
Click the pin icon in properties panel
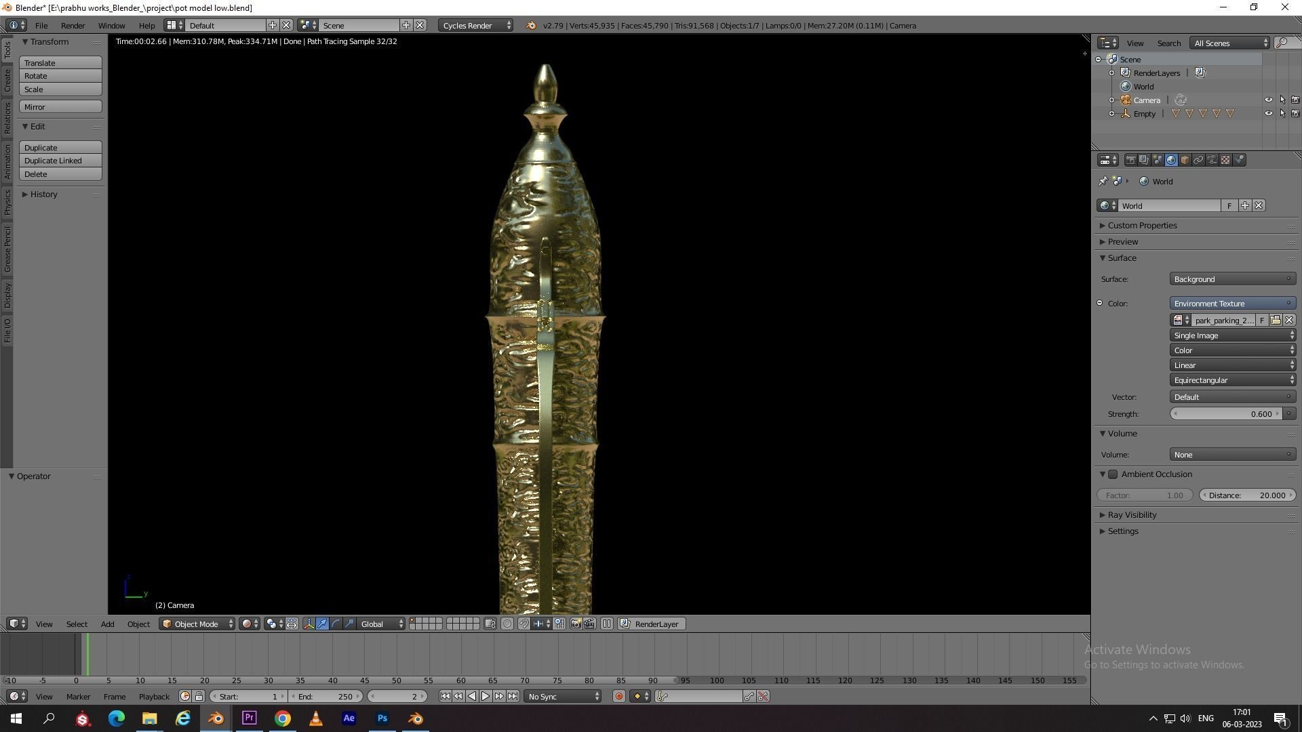(x=1103, y=182)
